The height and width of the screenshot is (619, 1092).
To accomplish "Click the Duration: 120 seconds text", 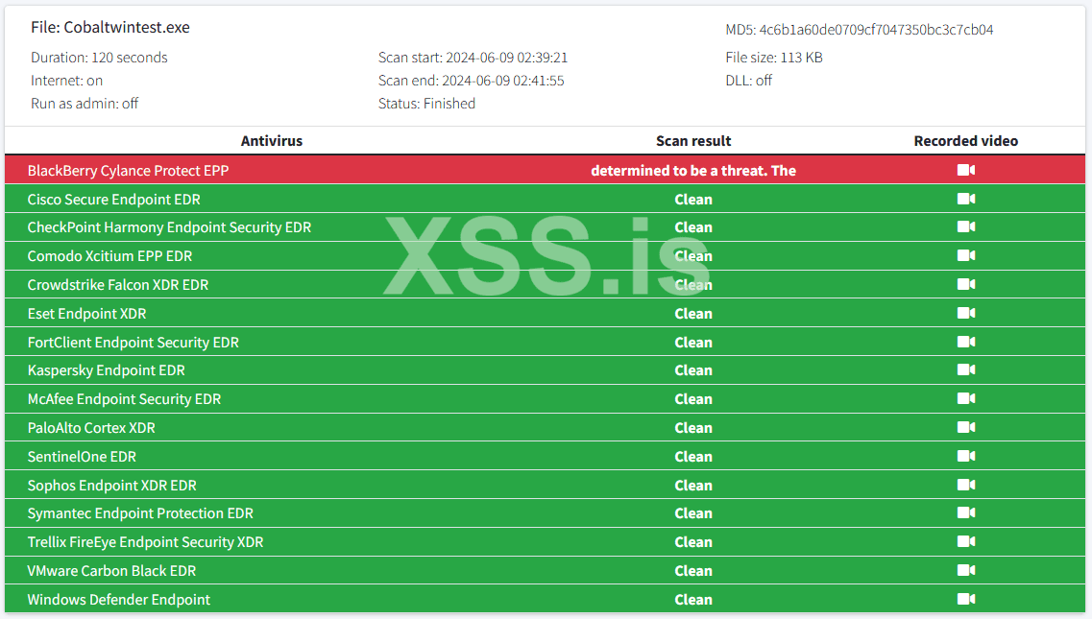I will [99, 57].
